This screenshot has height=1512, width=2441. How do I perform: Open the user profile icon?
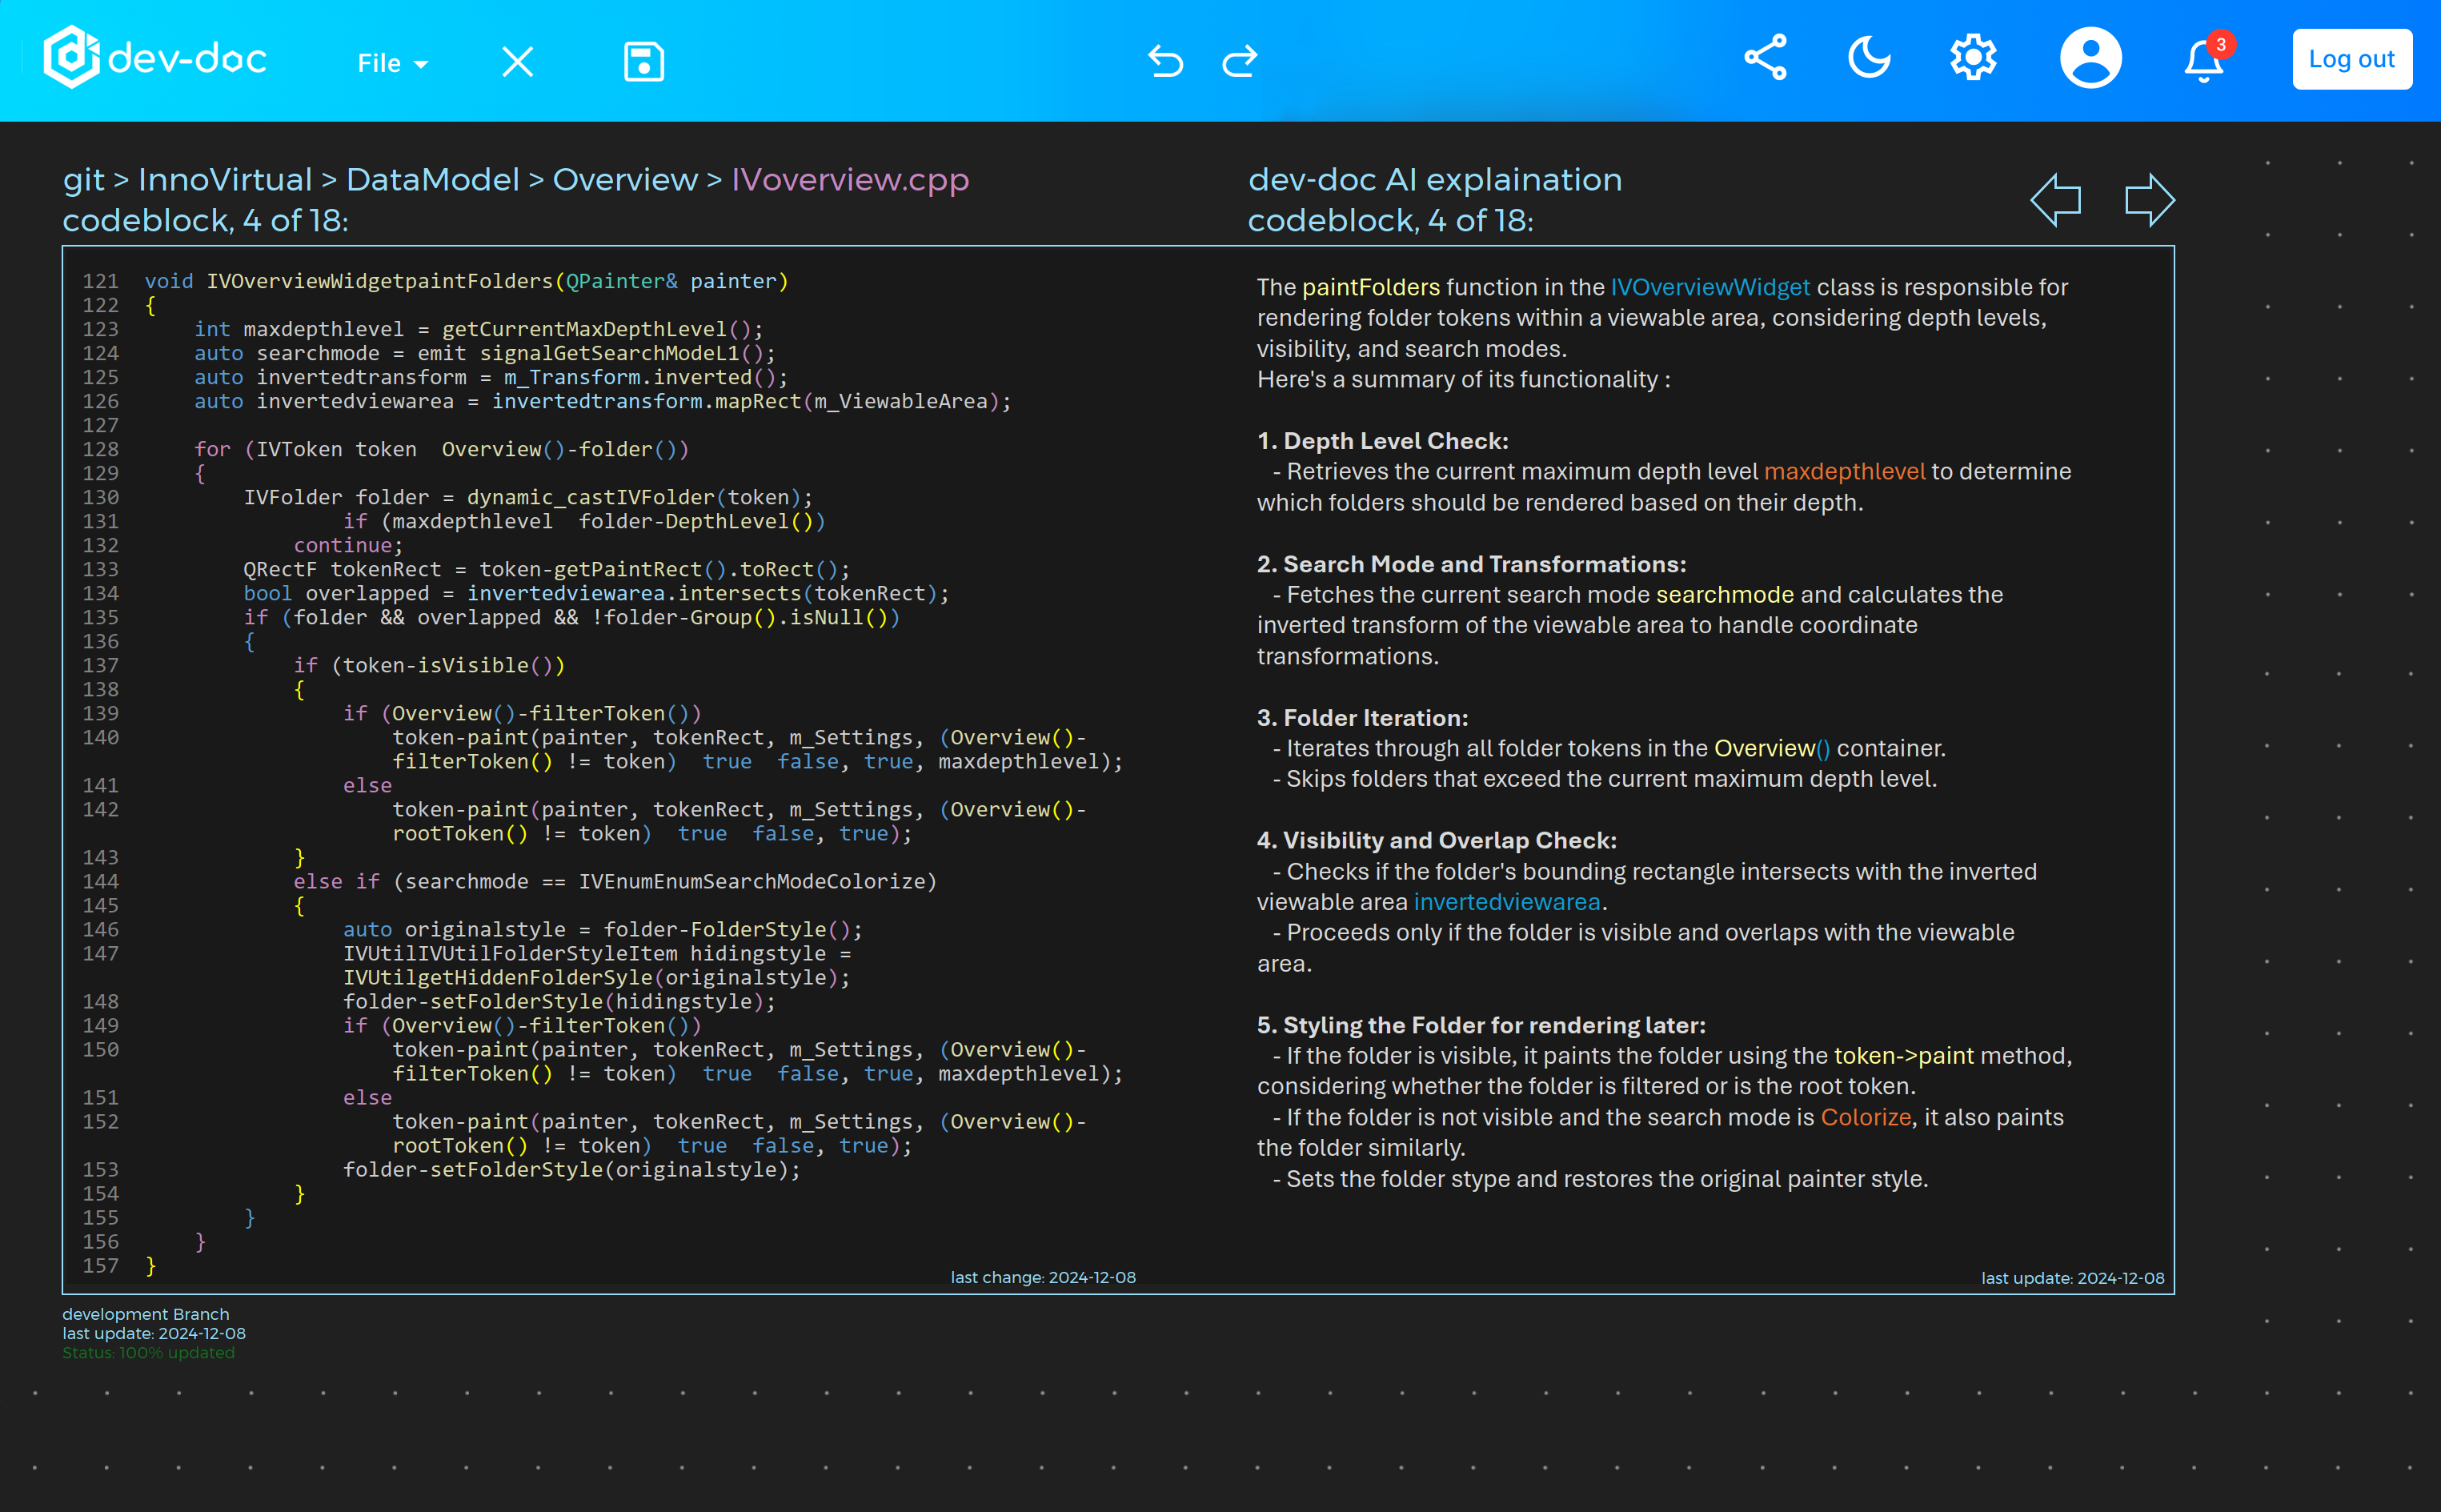(x=2090, y=58)
